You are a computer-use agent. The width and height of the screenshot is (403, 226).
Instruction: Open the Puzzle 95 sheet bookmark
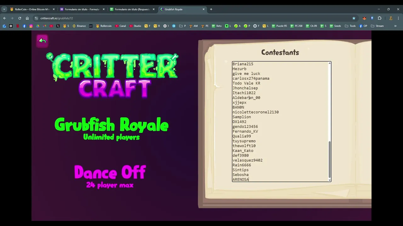coord(279,26)
